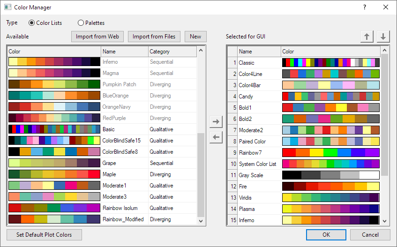Open the question mark help button

365,7
